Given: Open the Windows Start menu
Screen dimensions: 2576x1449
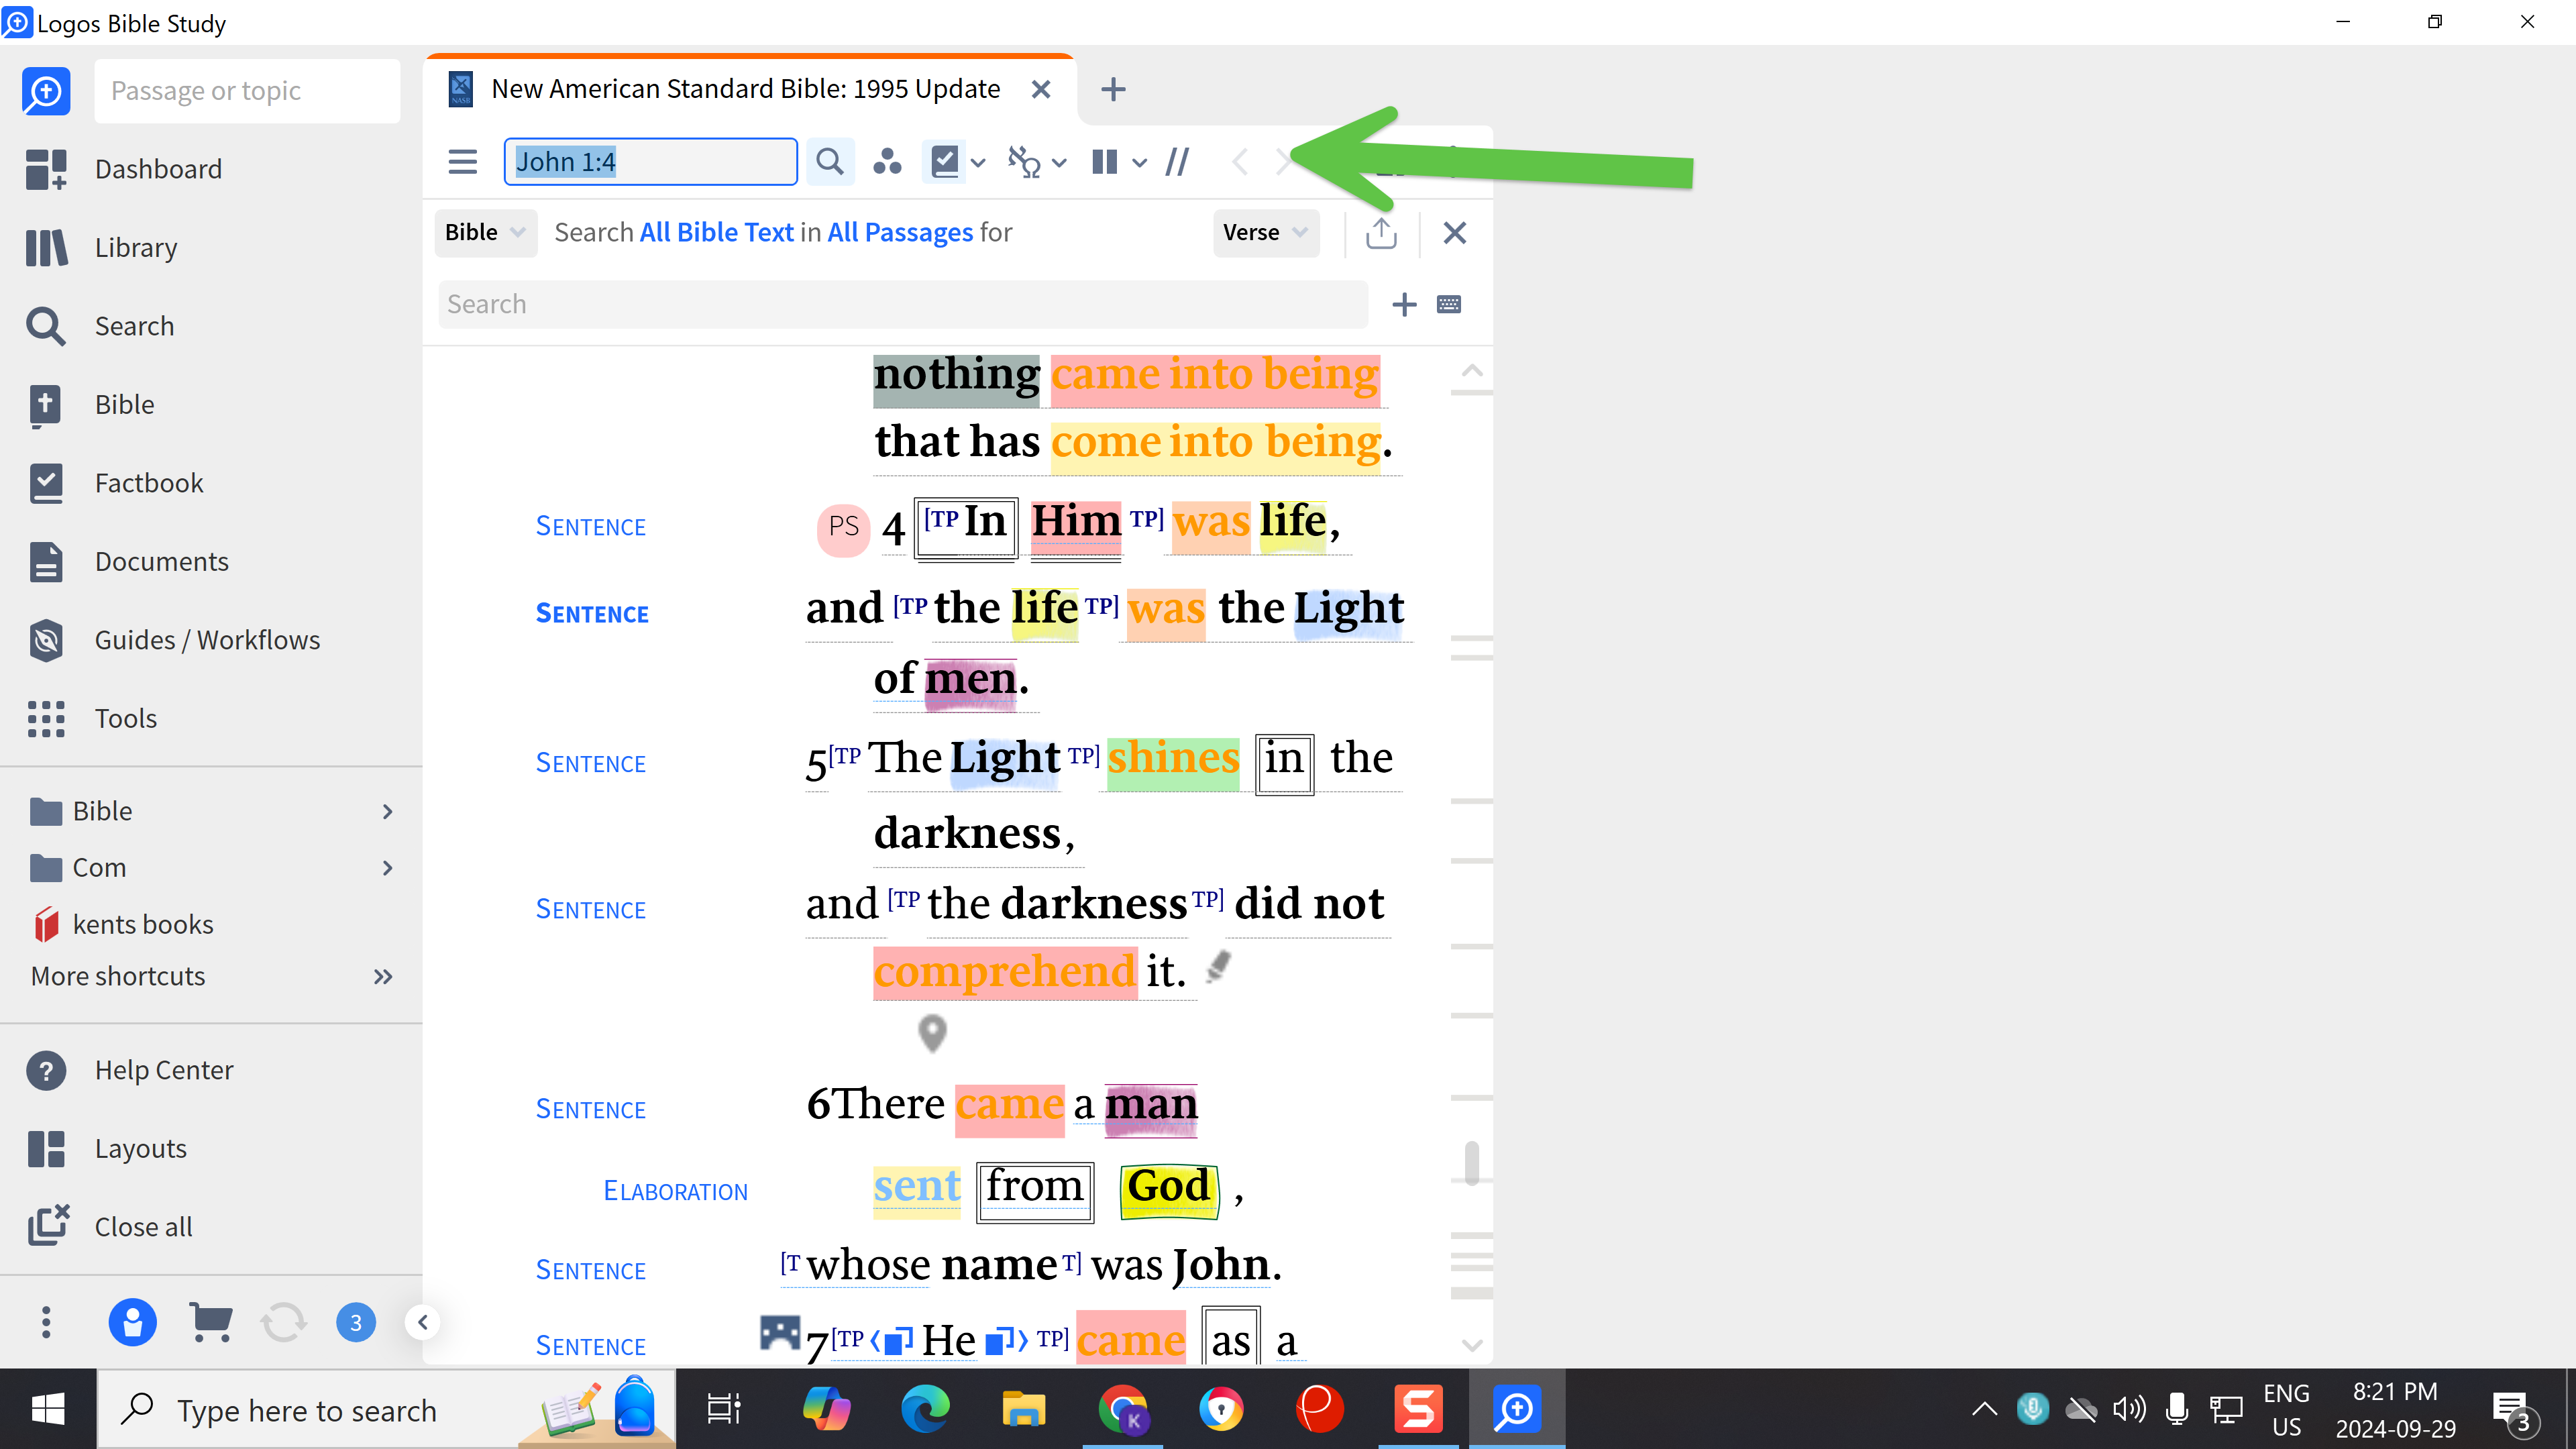Looking at the screenshot, I should [x=48, y=1409].
